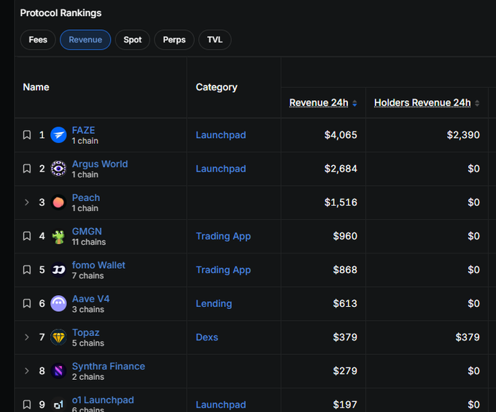Image resolution: width=496 pixels, height=412 pixels.
Task: Click the Synthra Finance logo
Action: coord(58,371)
